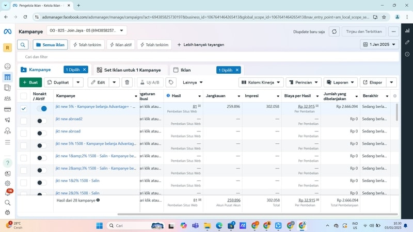Screen dimensions: 413x232
Task: Check the jkt new abroad2 row checkbox
Action: tap(23, 121)
